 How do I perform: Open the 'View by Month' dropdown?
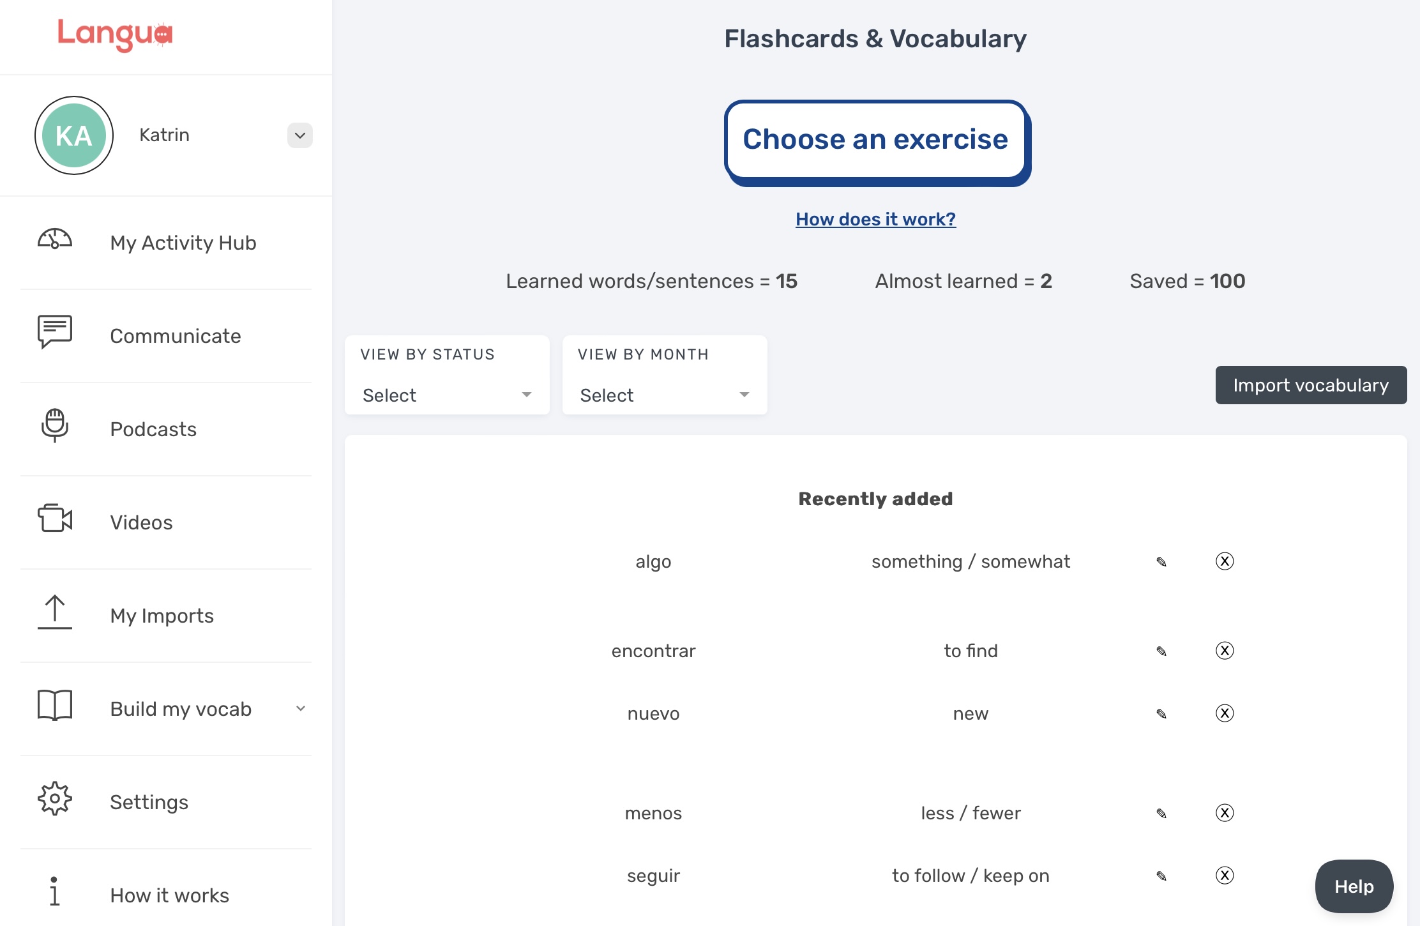663,393
